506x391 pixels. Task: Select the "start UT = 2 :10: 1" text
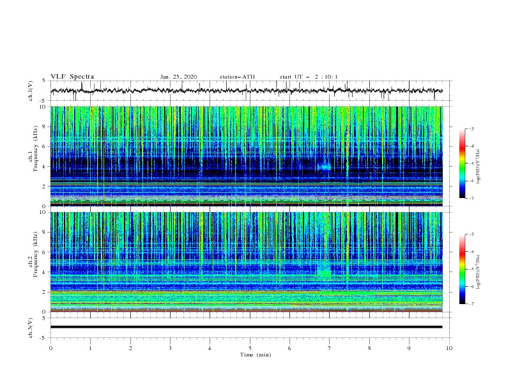[x=309, y=77]
